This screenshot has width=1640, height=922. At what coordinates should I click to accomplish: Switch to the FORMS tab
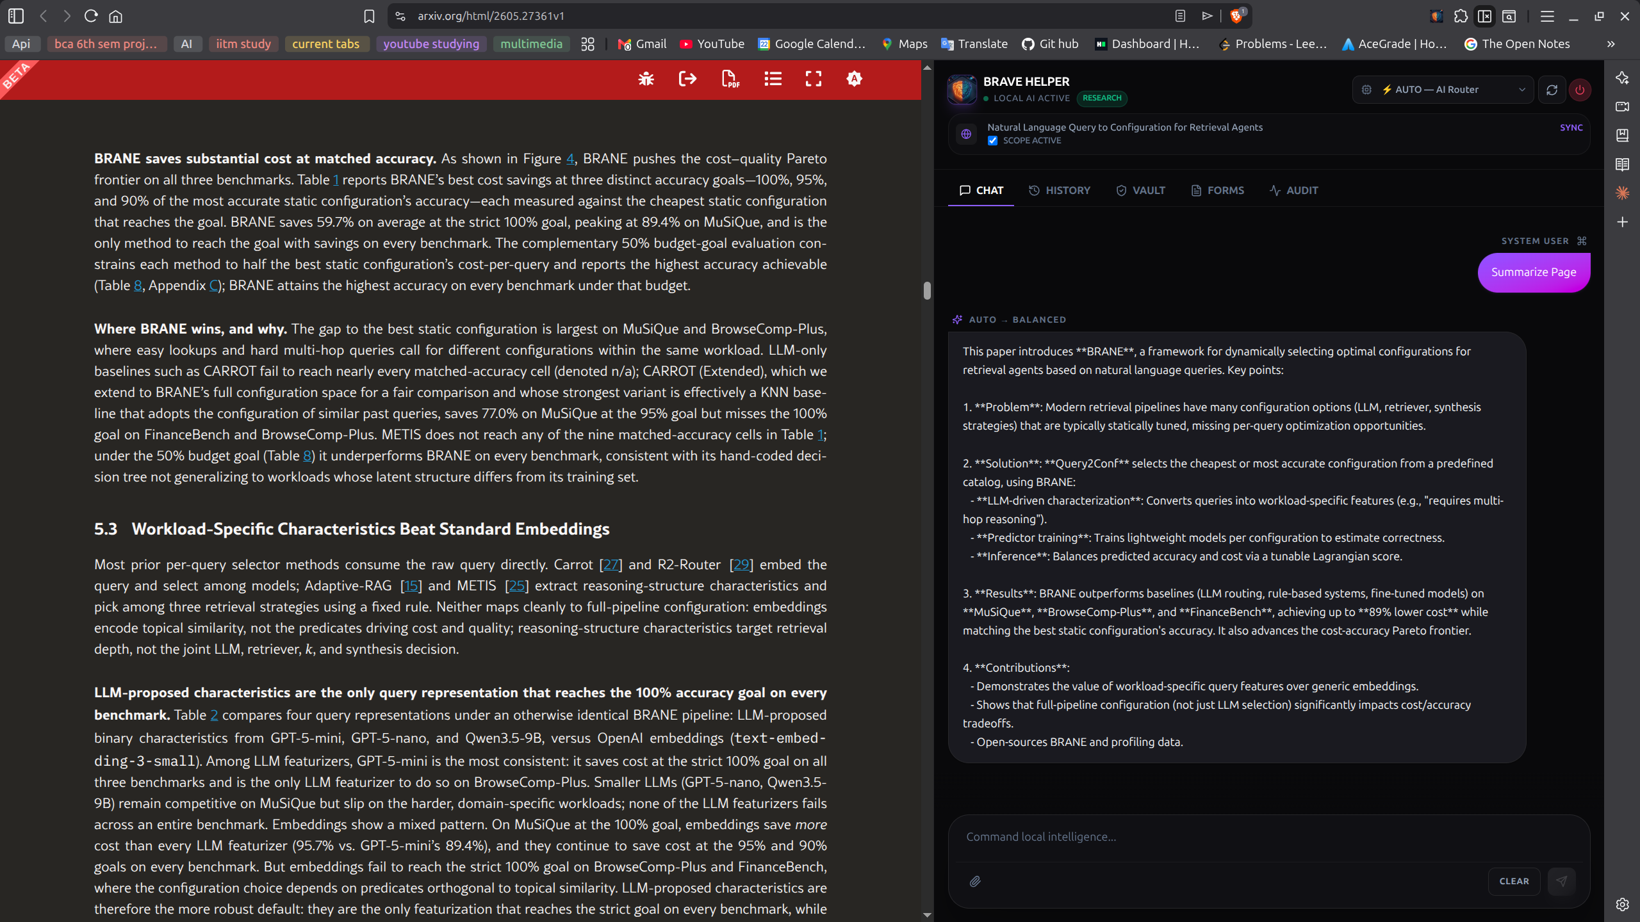pos(1217,190)
